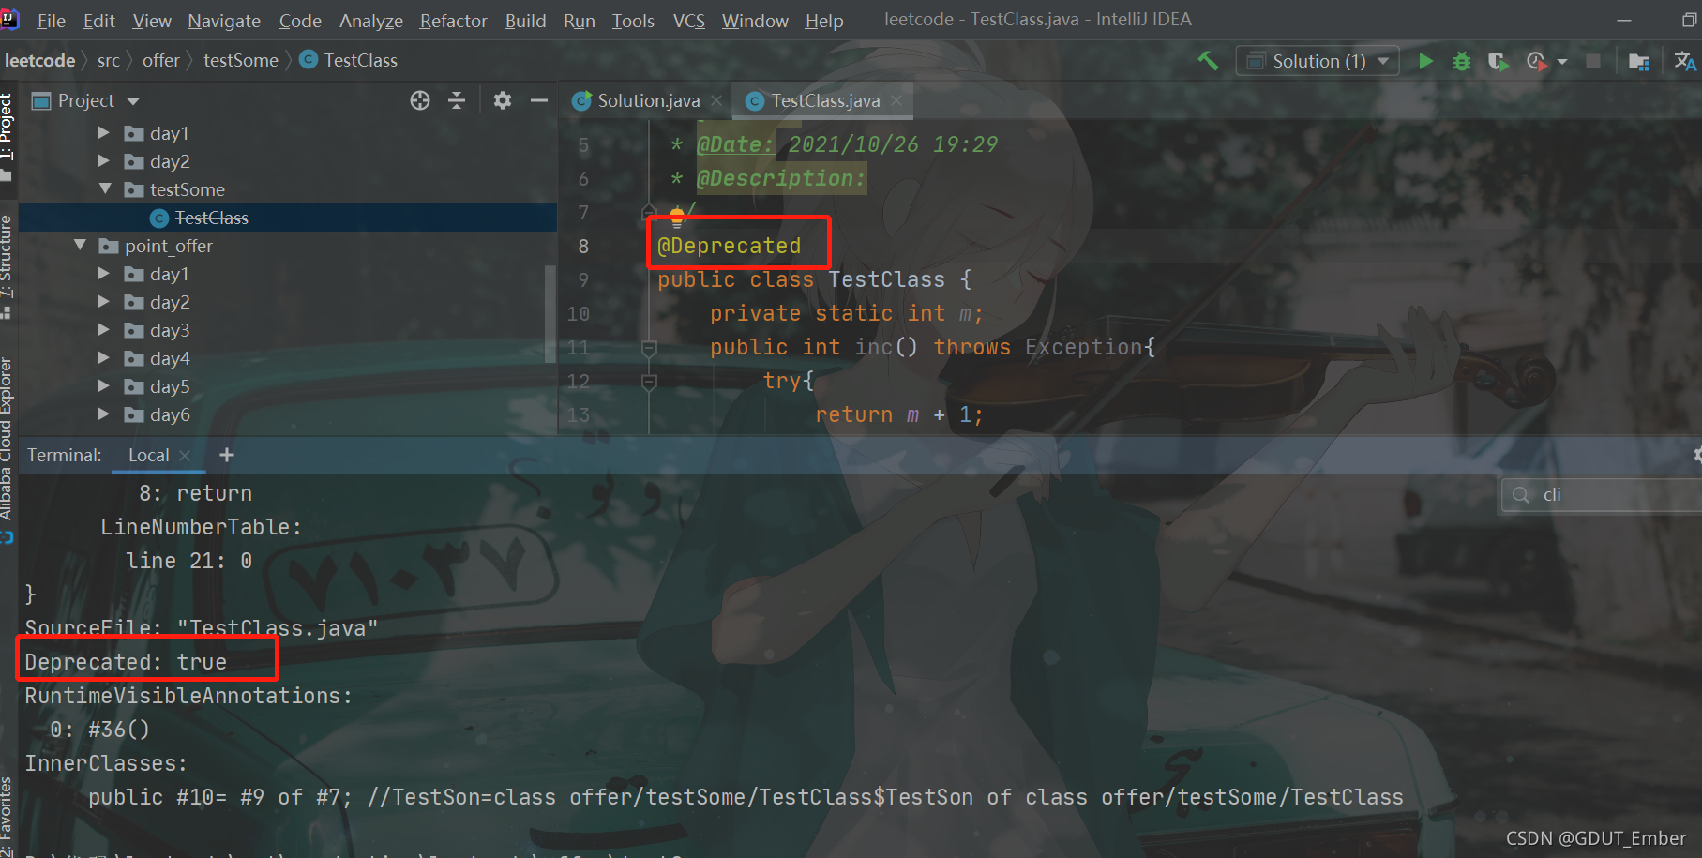
Task: Click the Stop square icon
Action: (x=1592, y=61)
